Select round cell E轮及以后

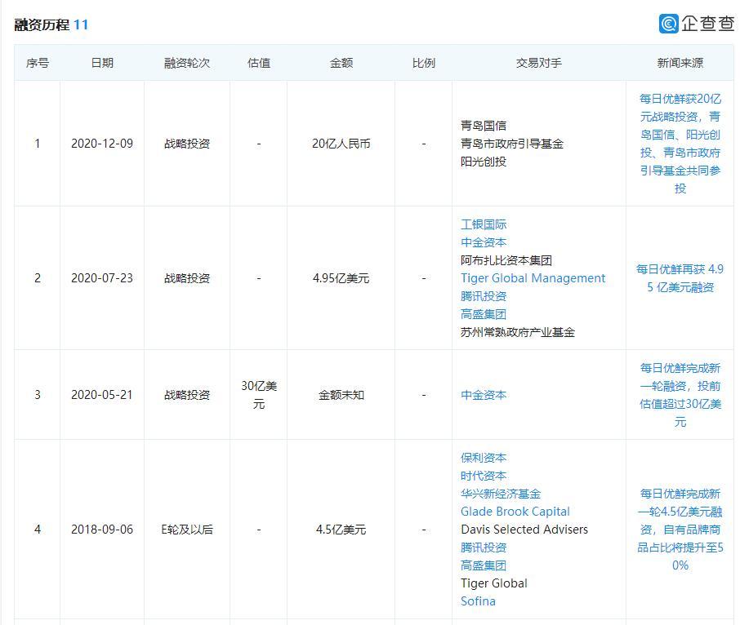[187, 530]
